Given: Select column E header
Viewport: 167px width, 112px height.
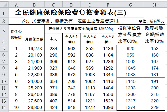Looking at the screenshot, I should pyautogui.click(x=90, y=5).
